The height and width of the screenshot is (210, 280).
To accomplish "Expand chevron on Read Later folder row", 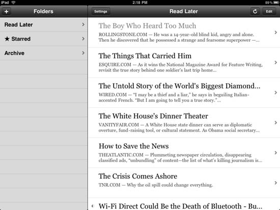I will point(83,24).
